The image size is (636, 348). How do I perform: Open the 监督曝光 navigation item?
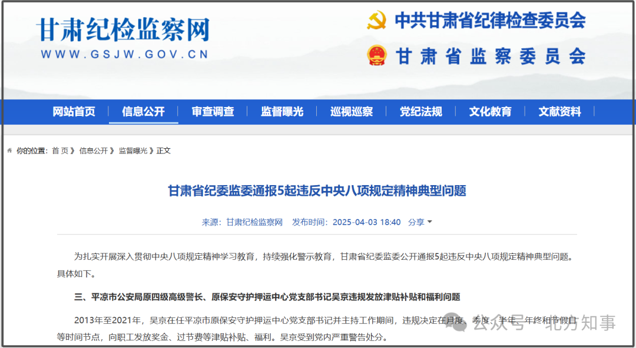coord(282,112)
